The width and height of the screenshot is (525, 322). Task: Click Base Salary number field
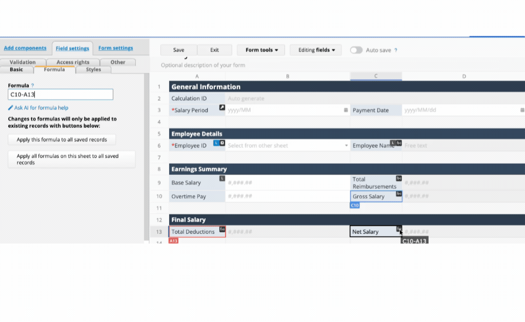pos(288,183)
